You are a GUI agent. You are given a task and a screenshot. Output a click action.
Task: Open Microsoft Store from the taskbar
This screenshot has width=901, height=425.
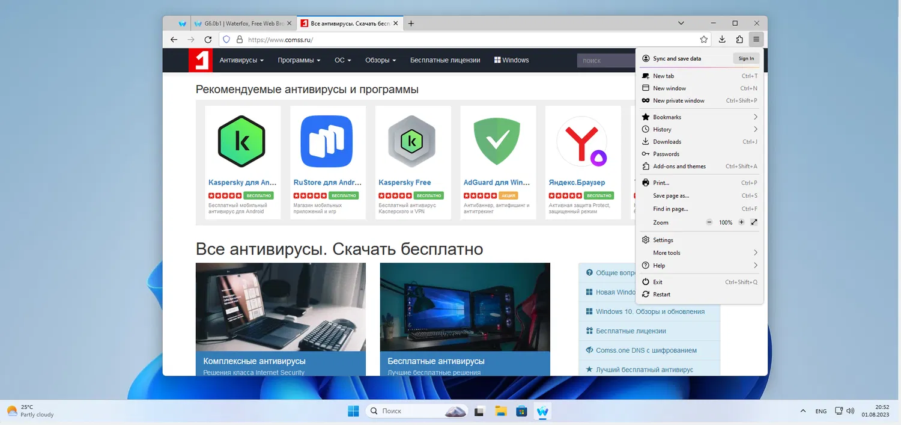521,411
